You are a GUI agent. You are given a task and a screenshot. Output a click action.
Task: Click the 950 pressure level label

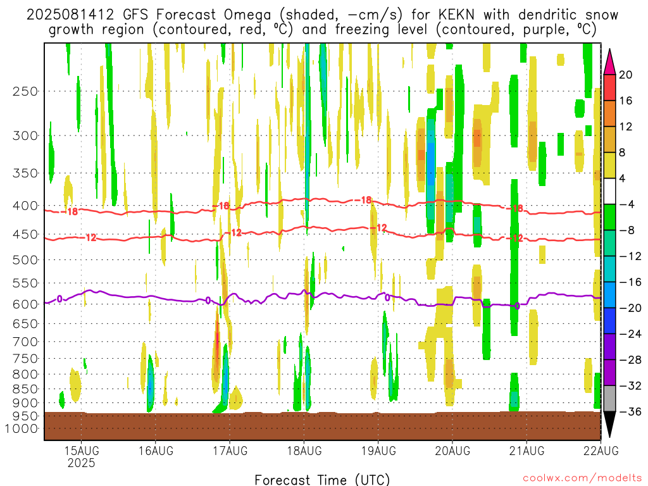click(x=25, y=416)
